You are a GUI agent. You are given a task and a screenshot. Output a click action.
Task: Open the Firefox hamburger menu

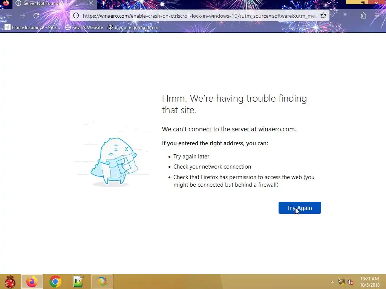377,16
